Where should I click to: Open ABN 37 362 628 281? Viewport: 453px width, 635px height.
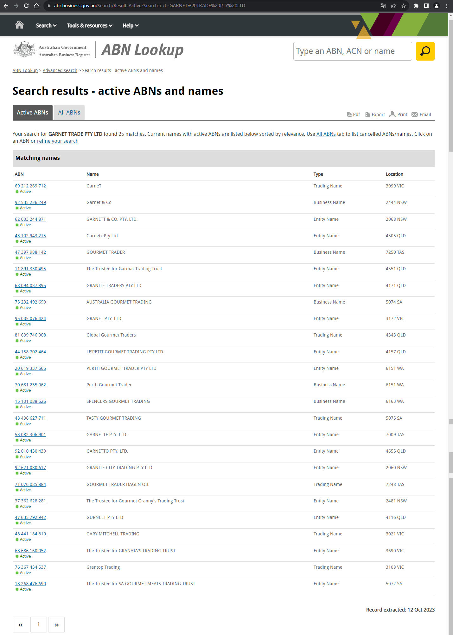point(30,501)
